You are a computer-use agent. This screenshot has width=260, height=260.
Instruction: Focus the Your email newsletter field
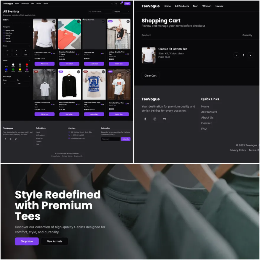[110, 139]
